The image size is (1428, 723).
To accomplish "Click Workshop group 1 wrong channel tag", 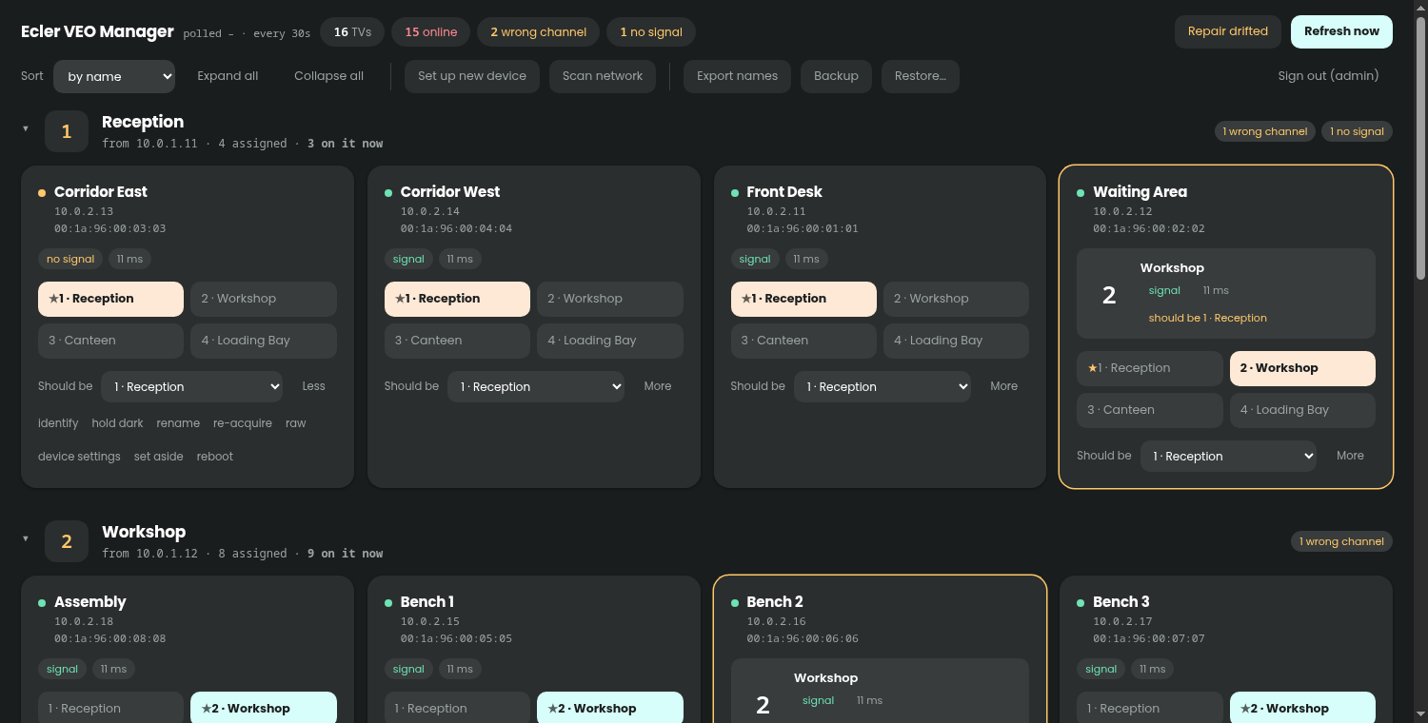I will (1341, 541).
